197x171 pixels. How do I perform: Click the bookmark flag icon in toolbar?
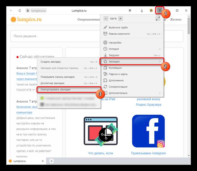tap(130, 11)
